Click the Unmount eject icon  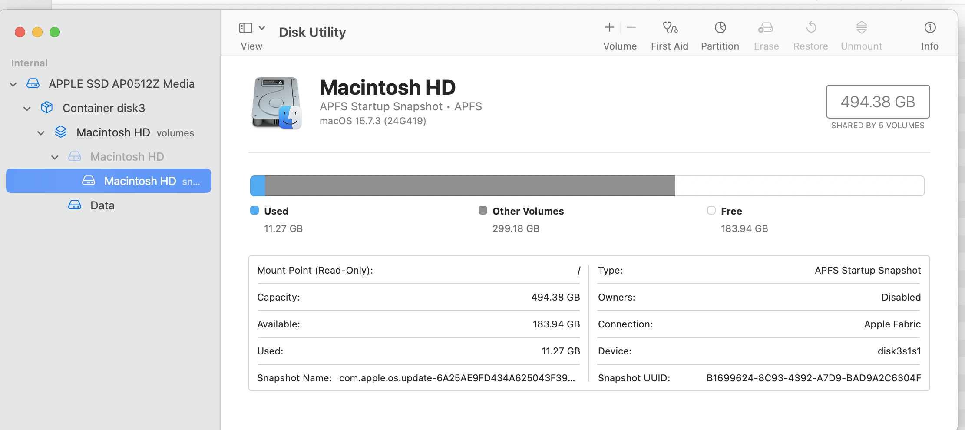[862, 27]
